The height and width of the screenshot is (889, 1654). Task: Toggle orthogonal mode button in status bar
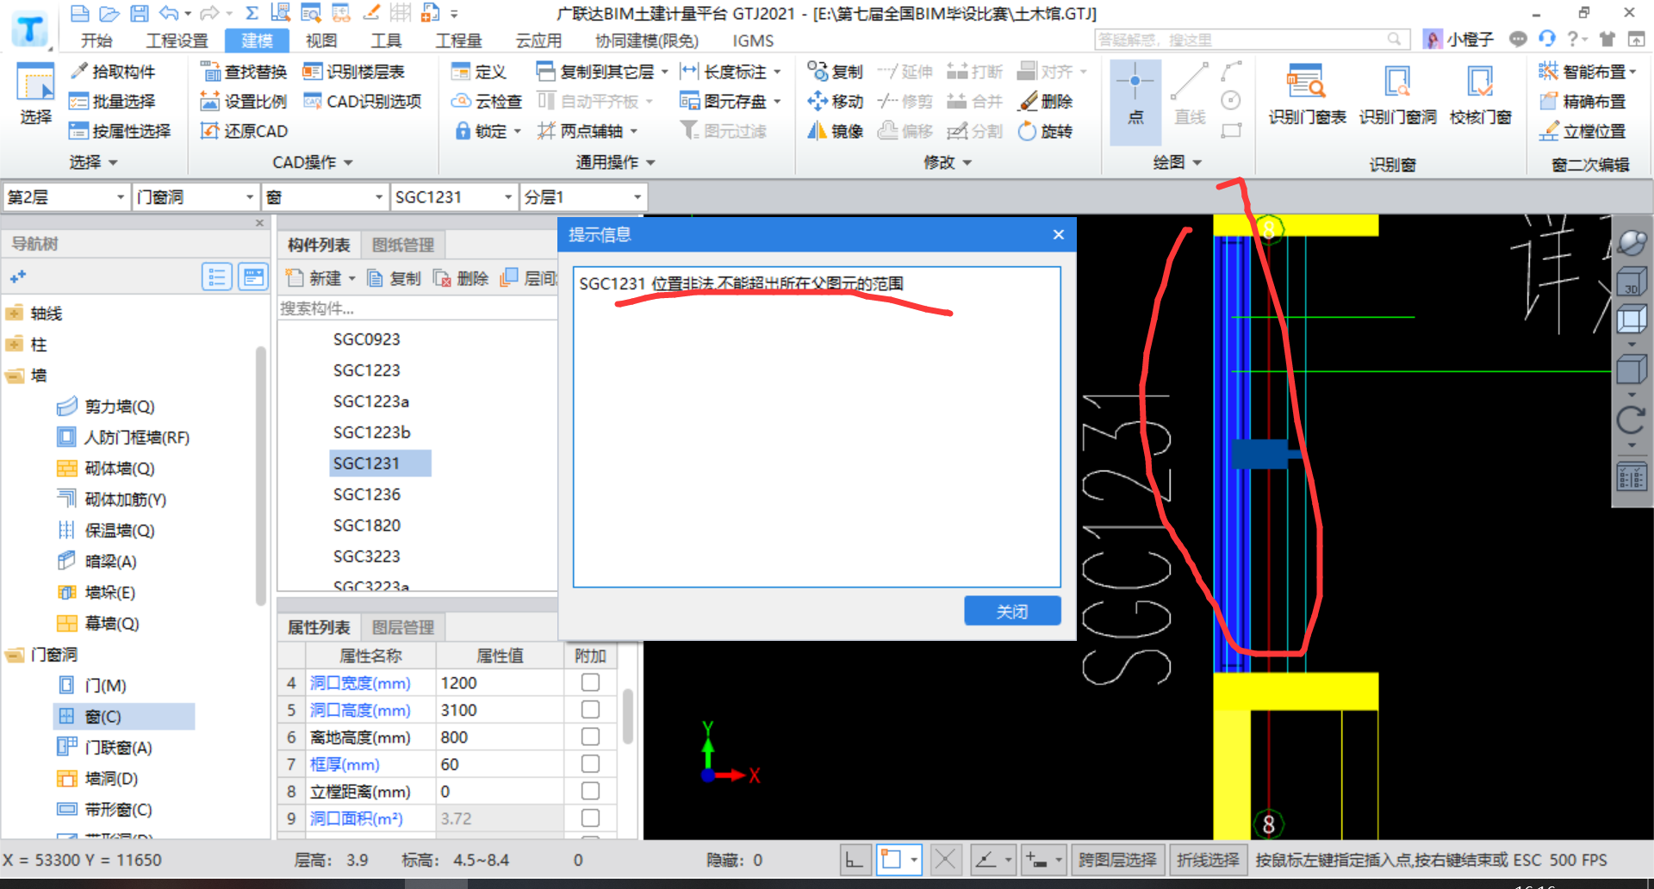point(855,860)
